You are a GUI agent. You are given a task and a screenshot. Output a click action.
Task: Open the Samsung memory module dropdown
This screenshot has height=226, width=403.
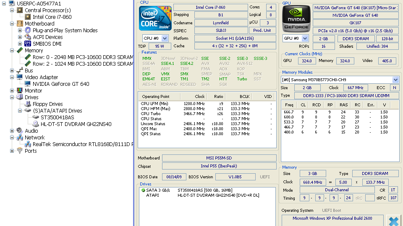click(x=395, y=80)
